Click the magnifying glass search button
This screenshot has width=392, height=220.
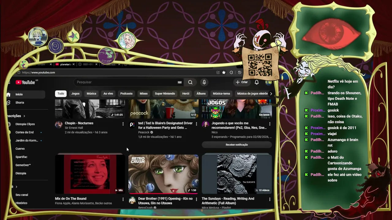pos(190,82)
